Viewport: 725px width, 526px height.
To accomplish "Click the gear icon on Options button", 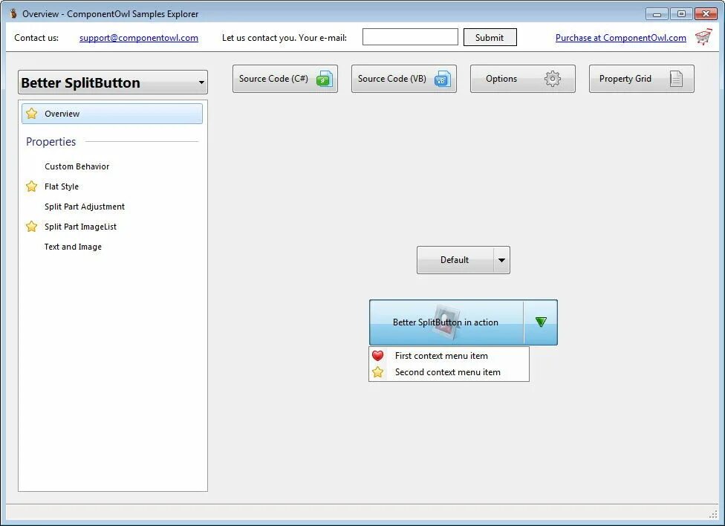I will click(553, 79).
